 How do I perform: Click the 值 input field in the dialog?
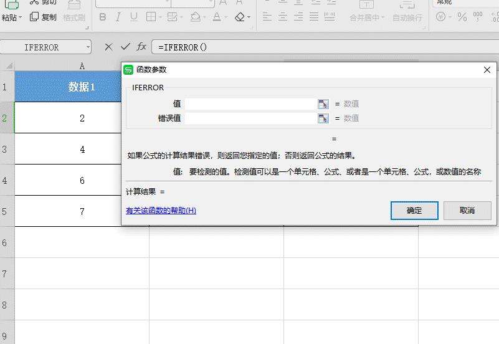(x=251, y=103)
